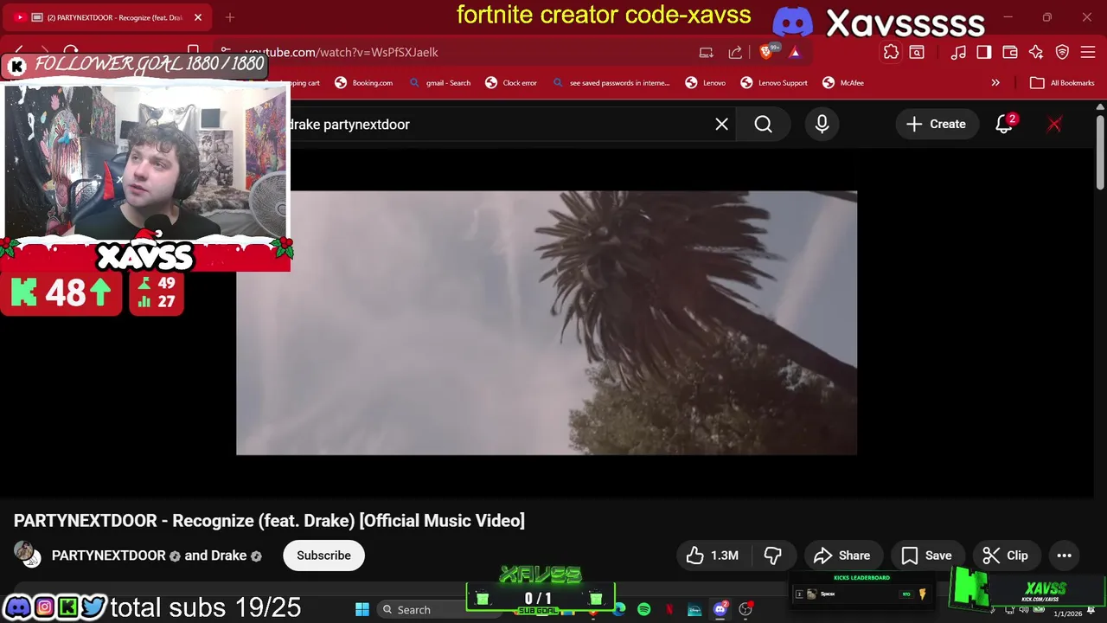Click the install app icon in address bar

point(707,52)
